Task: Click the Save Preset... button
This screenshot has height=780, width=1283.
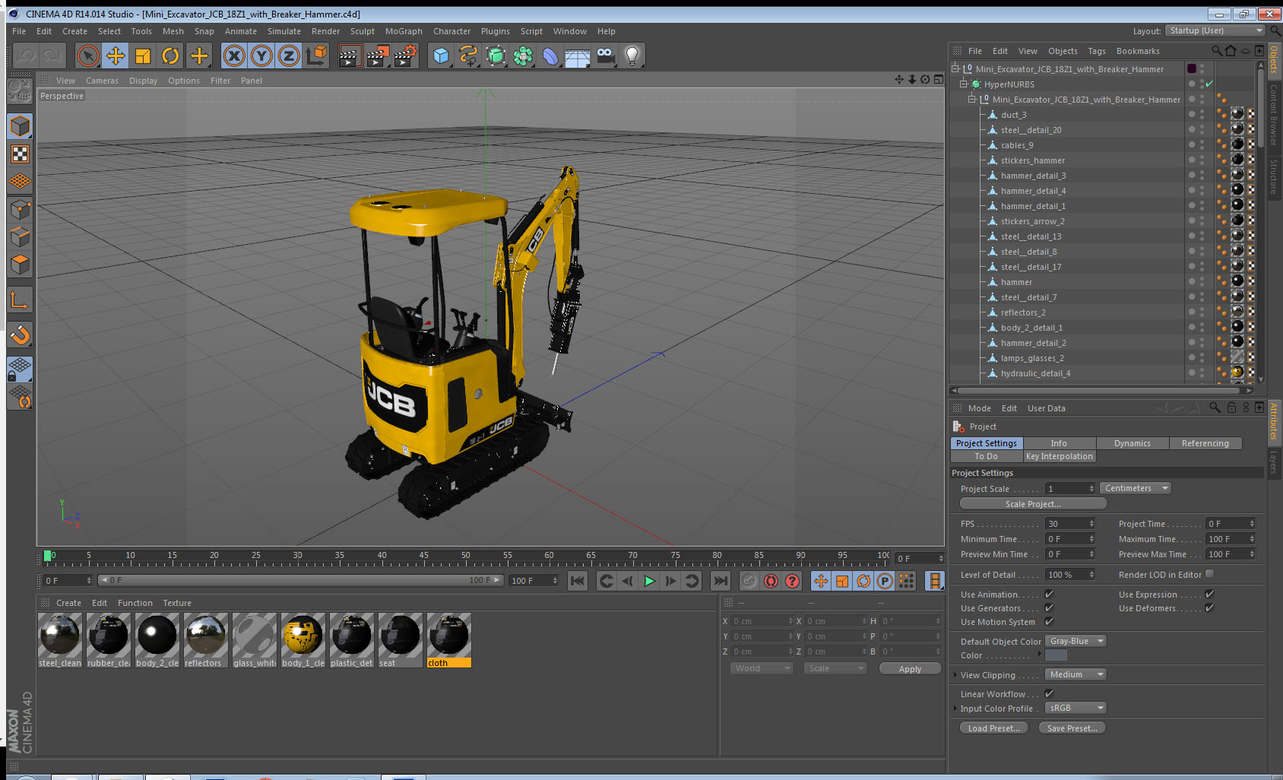Action: [1072, 728]
